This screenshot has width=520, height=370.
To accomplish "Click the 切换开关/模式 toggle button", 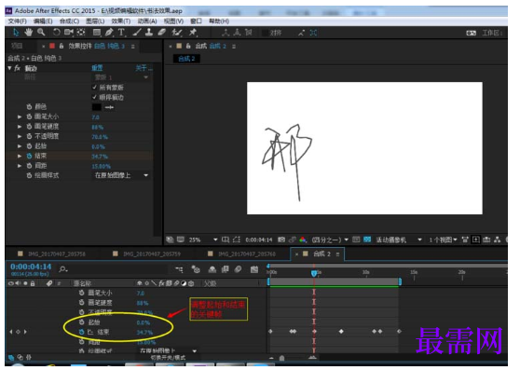I will [x=168, y=358].
